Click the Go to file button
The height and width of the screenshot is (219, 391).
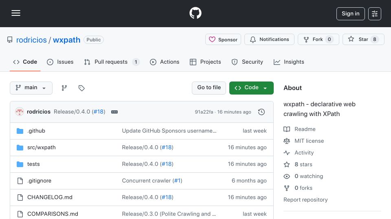(209, 88)
